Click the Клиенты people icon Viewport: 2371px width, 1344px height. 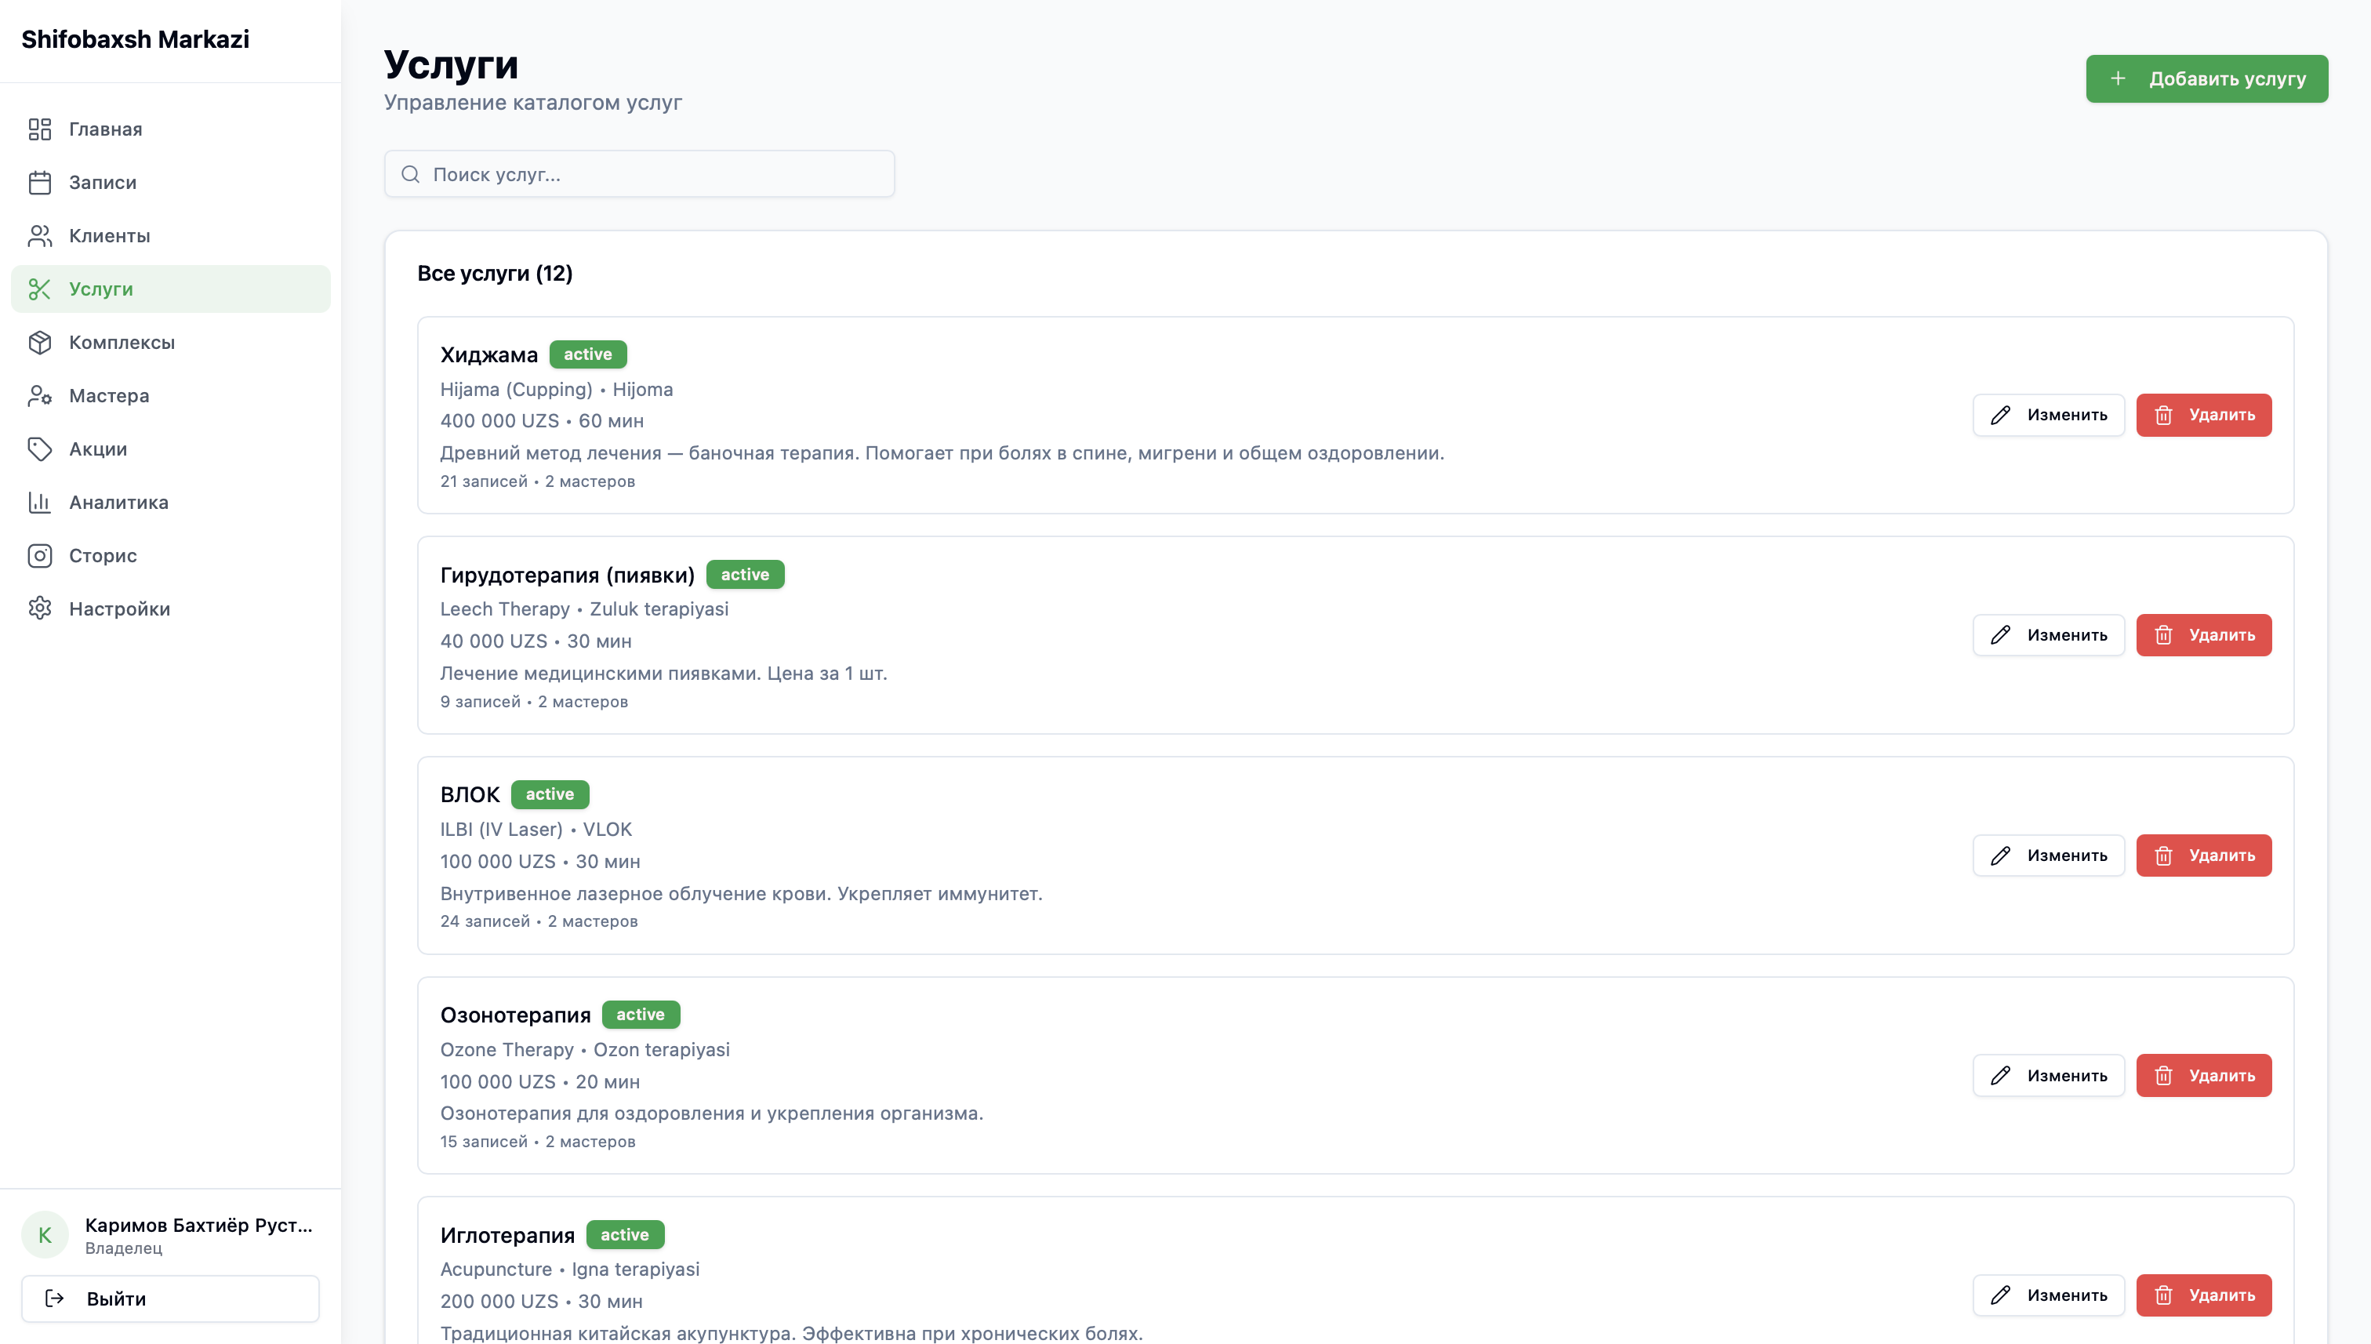click(x=40, y=236)
